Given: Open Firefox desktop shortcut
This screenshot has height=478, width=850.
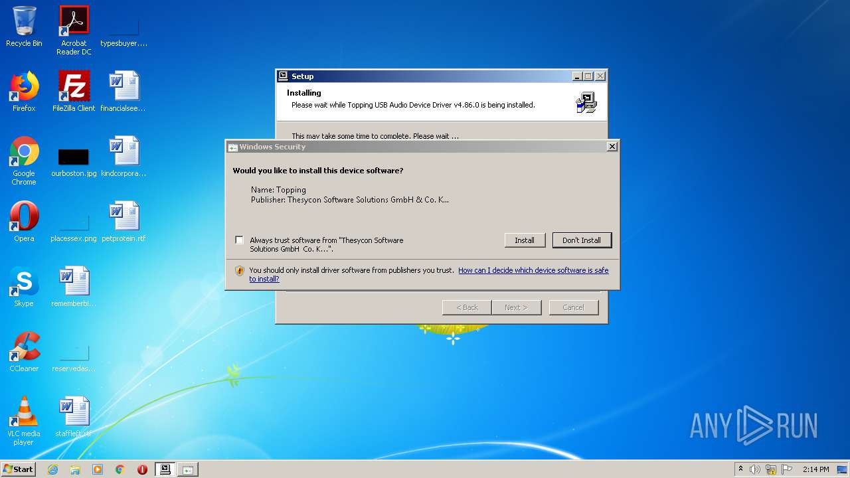Looking at the screenshot, I should coord(24,92).
